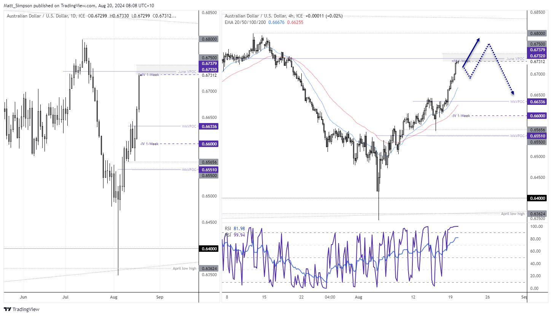Select the EMA 20/50/100/200 indicator label
Screen dimensions: 552x316
246,22
